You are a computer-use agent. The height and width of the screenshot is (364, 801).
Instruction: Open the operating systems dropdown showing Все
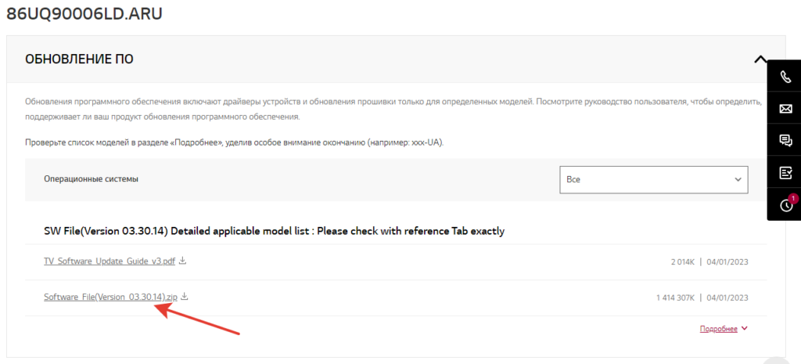point(654,179)
